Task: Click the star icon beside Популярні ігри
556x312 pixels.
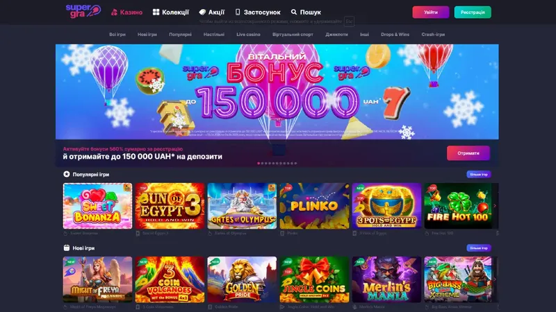Action: [66, 174]
